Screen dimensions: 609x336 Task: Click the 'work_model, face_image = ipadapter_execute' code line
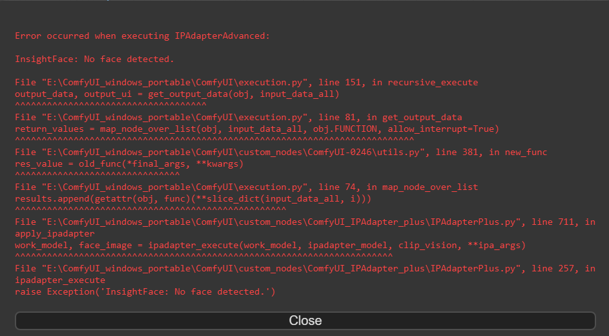point(270,245)
